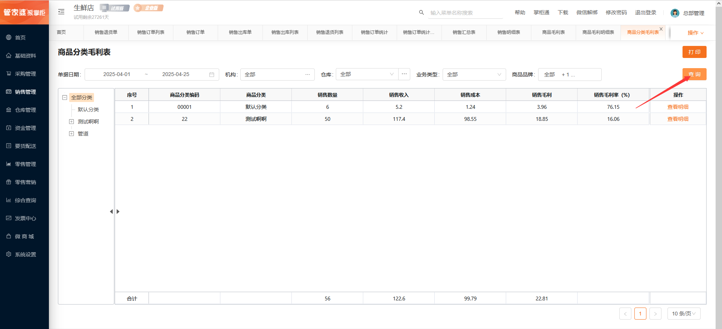
Task: Open the 操作 tab dropdown menu
Action: pyautogui.click(x=695, y=33)
